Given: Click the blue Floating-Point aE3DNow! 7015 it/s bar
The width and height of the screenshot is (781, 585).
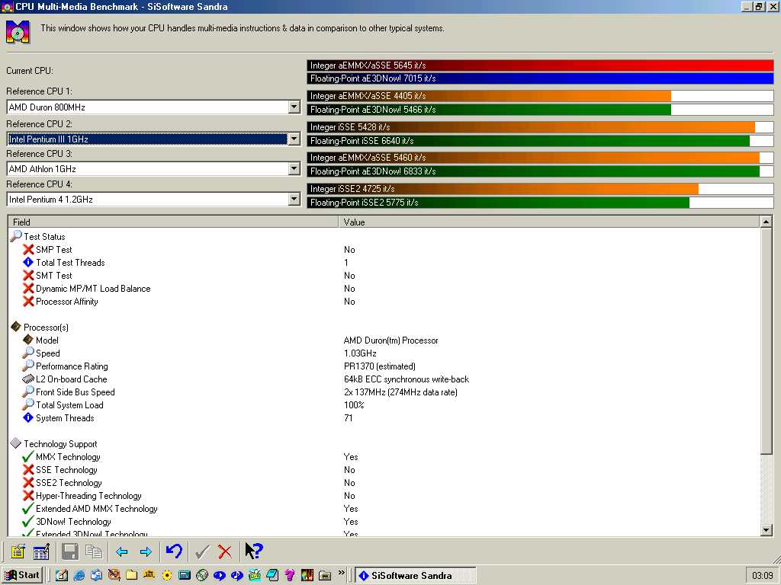Looking at the screenshot, I should click(x=541, y=78).
